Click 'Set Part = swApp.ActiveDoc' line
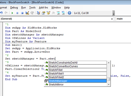 click(28, 52)
